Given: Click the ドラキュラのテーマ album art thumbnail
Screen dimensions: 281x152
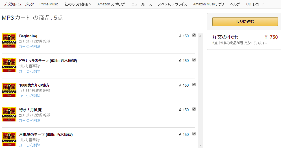Looking at the screenshot, I should coord(9,65).
